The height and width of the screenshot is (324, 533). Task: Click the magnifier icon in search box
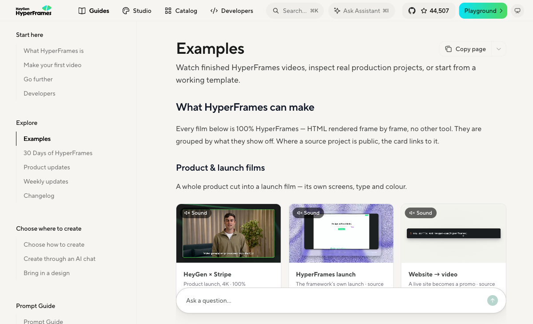pyautogui.click(x=276, y=11)
